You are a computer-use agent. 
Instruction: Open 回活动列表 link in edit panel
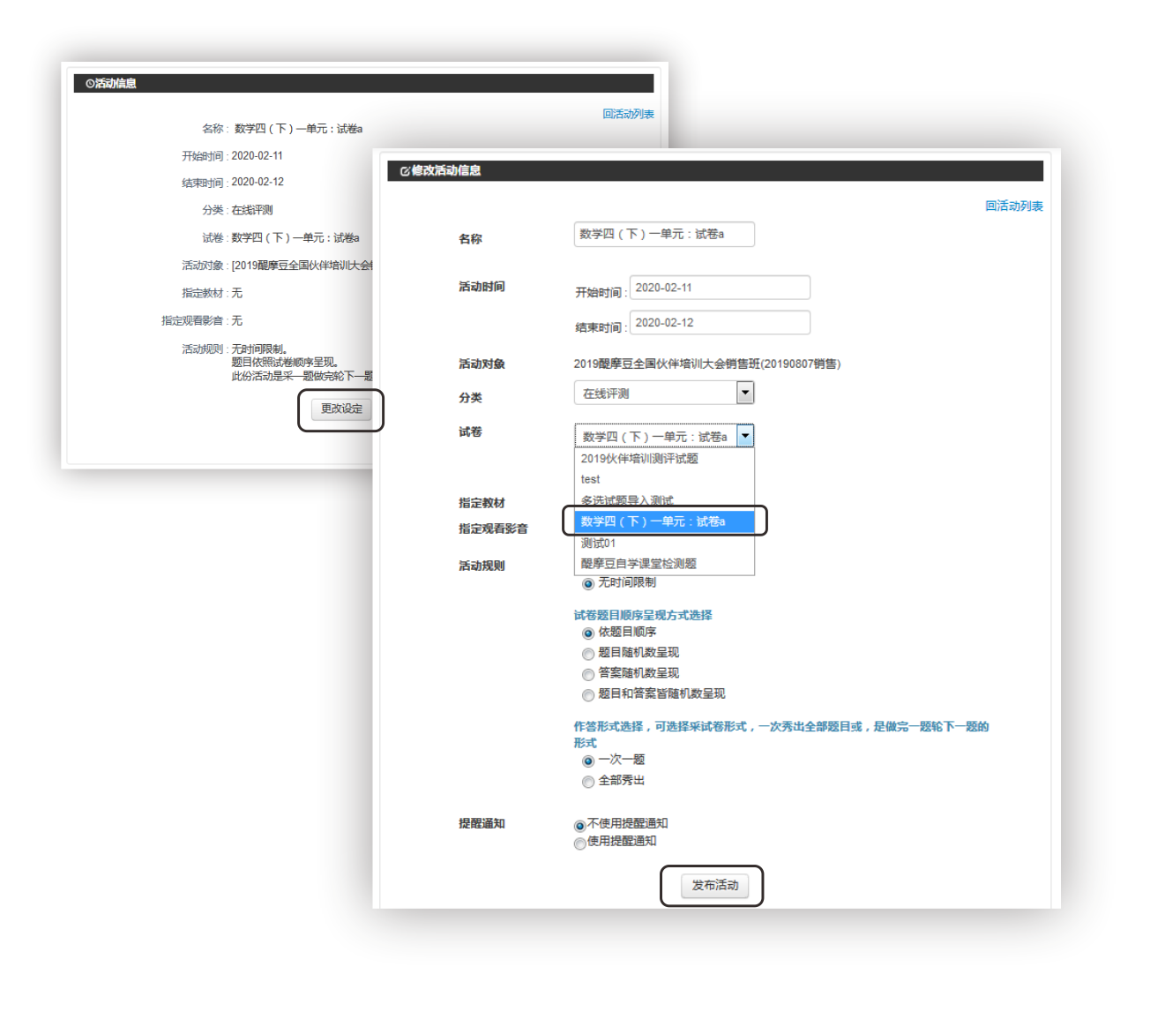tap(1013, 206)
